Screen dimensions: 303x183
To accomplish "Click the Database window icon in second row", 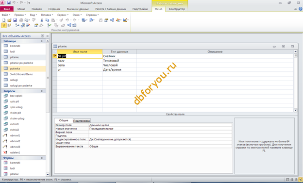I will [74, 25].
